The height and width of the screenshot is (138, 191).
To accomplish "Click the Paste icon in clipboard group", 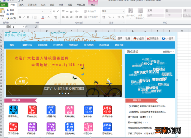I will click(x=2, y=11).
